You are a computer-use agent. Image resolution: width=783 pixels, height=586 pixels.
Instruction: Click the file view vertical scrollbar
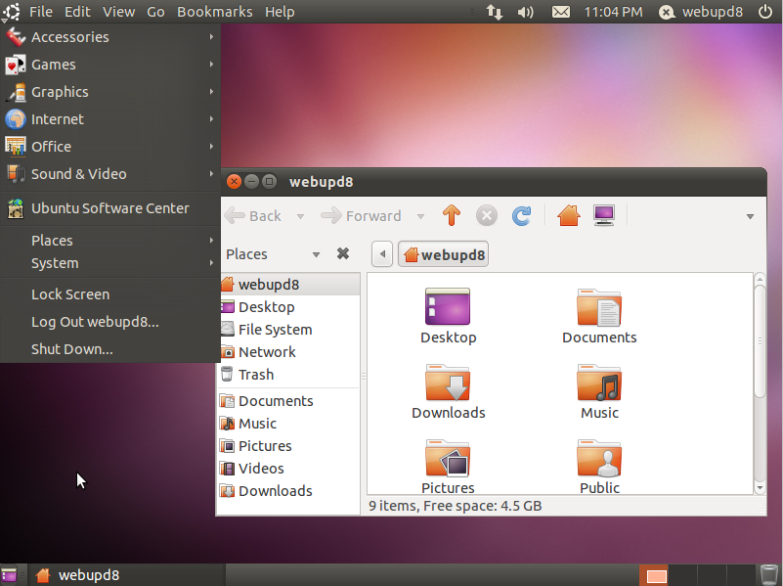760,341
